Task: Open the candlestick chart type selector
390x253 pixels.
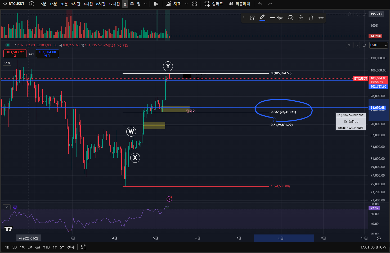Action: 156,4
